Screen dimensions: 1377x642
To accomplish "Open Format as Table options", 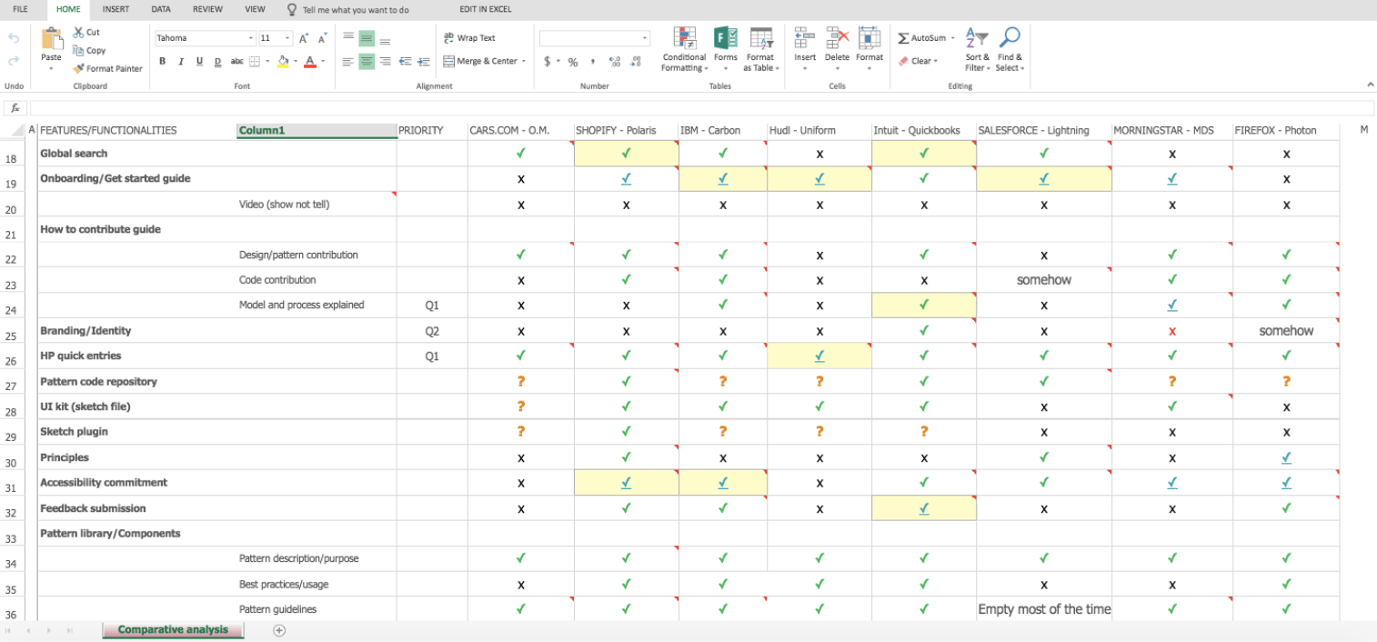I will point(760,49).
